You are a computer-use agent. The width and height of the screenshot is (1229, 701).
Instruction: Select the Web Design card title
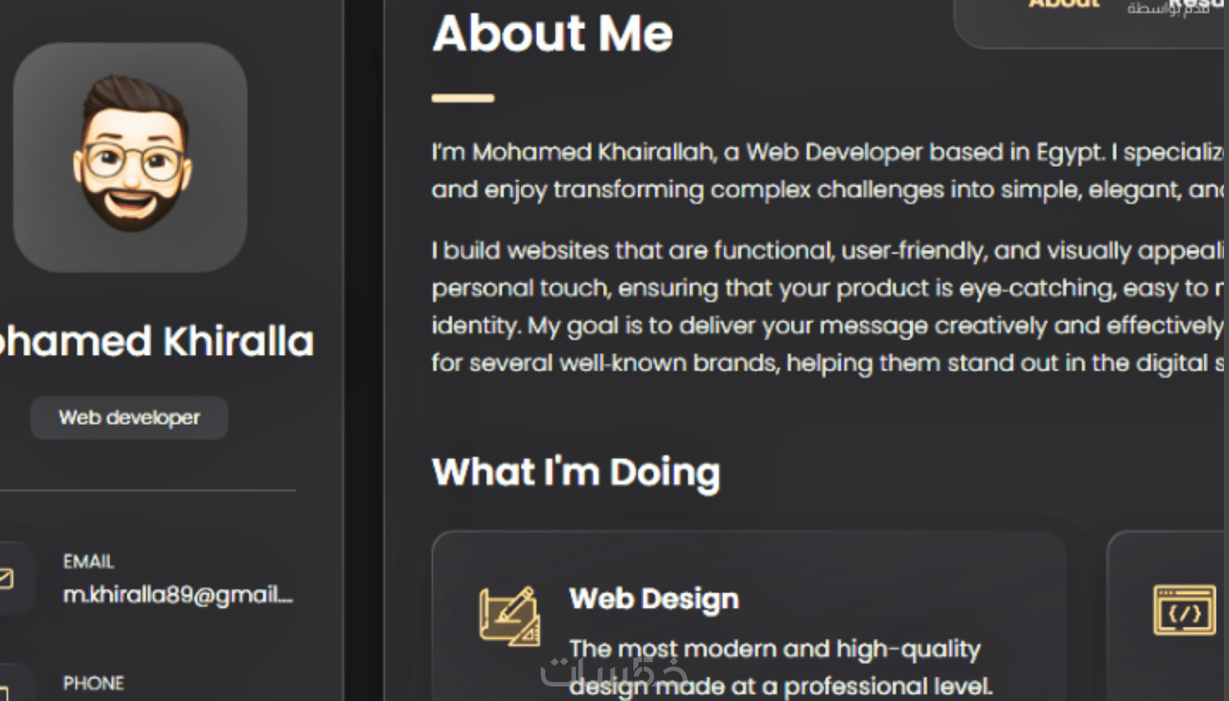click(654, 599)
